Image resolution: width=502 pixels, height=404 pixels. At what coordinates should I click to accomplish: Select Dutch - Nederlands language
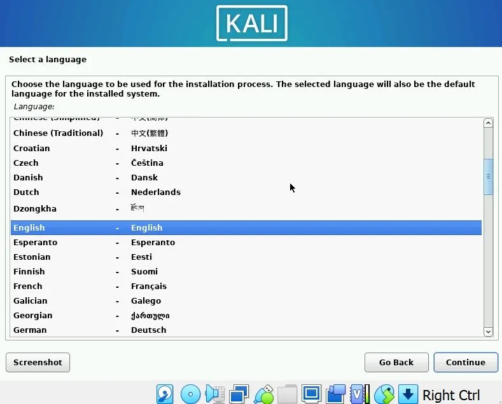click(x=246, y=192)
